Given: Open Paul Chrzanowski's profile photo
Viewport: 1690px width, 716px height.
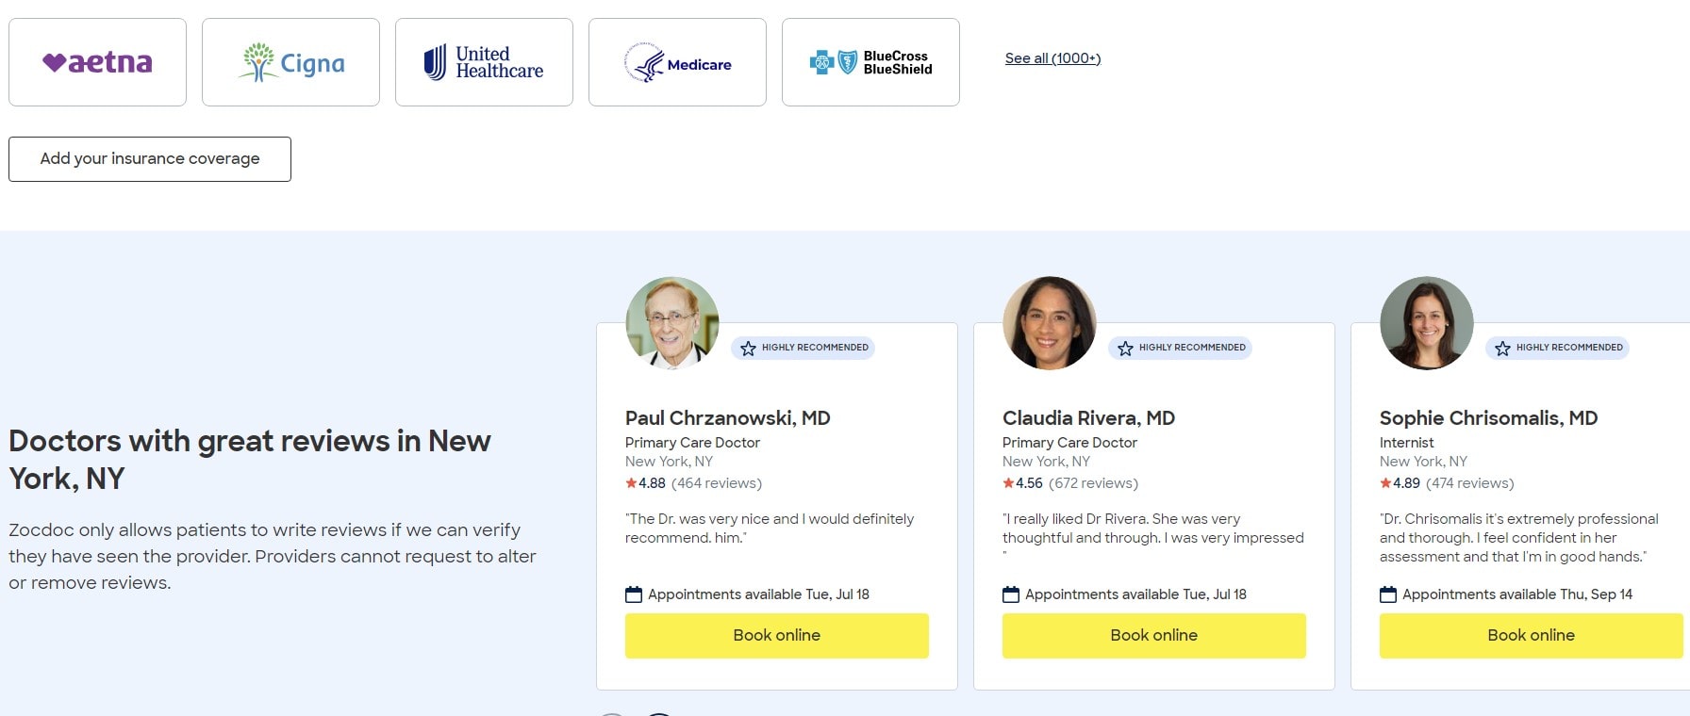Looking at the screenshot, I should point(672,322).
